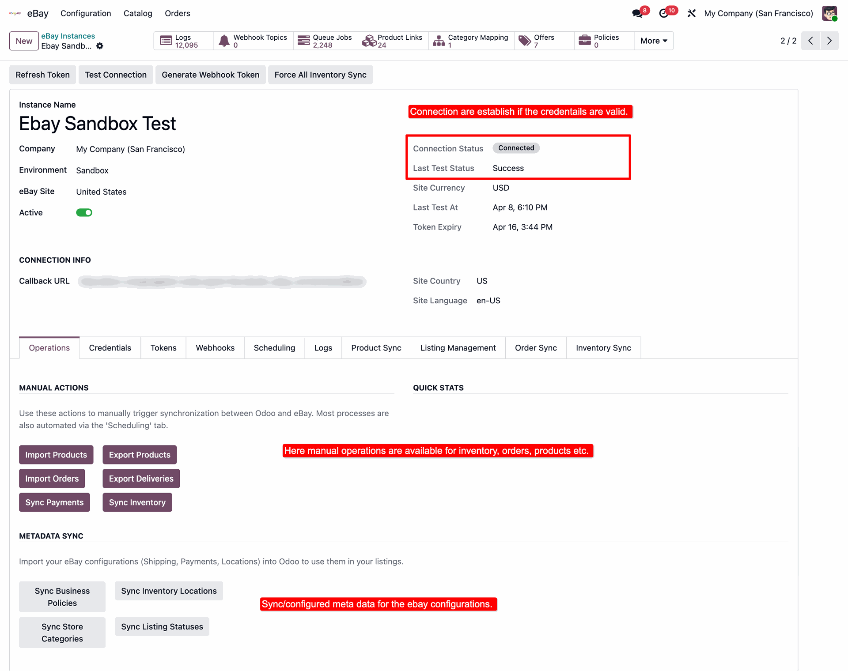Open Category Mapping sitemap icon
Viewport: 848px width, 671px height.
click(x=439, y=41)
